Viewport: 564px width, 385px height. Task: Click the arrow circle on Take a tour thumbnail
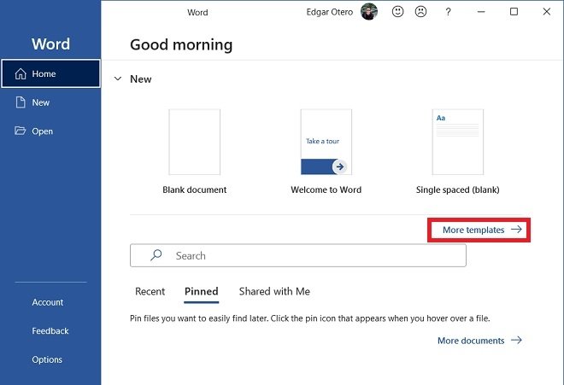click(x=339, y=166)
